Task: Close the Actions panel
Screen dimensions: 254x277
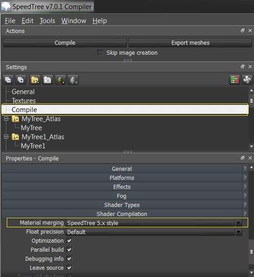Action: tap(250, 31)
